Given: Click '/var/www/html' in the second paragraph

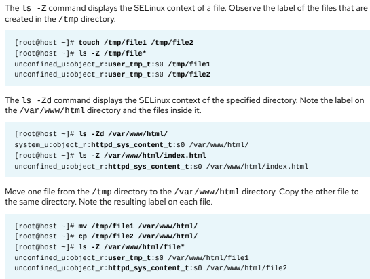Looking at the screenshot, I should [52, 110].
